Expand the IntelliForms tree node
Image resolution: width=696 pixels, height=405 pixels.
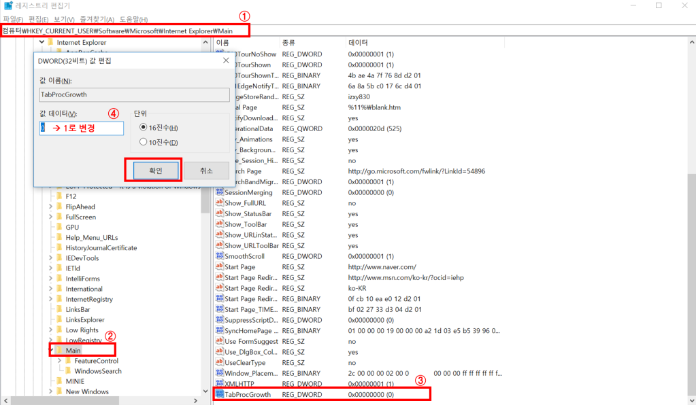pyautogui.click(x=50, y=279)
